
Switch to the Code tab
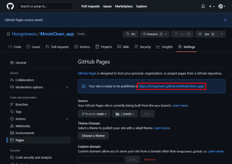[15, 47]
